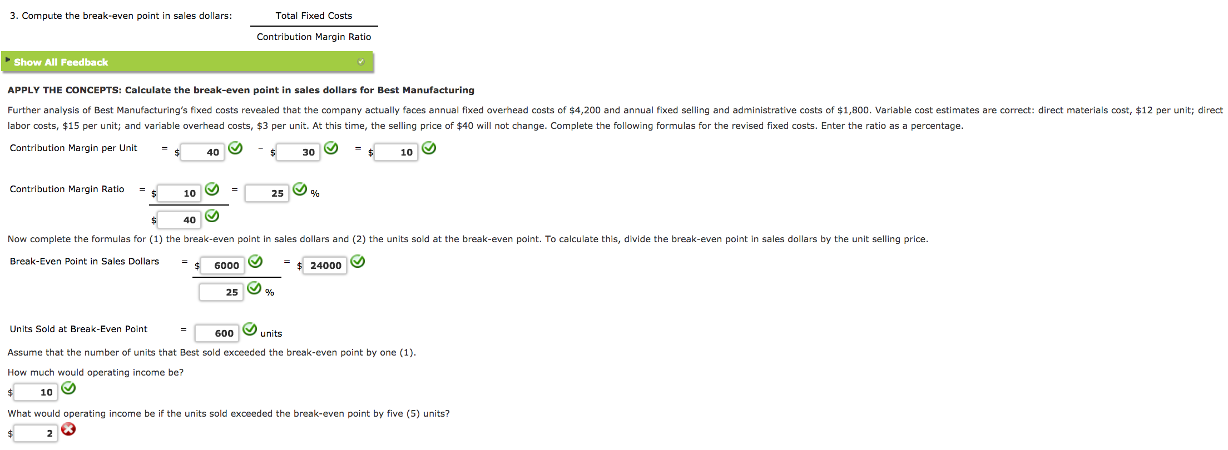Click the checkmark beside the $6000 fixed costs entry
This screenshot has width=1228, height=450.
pyautogui.click(x=256, y=262)
